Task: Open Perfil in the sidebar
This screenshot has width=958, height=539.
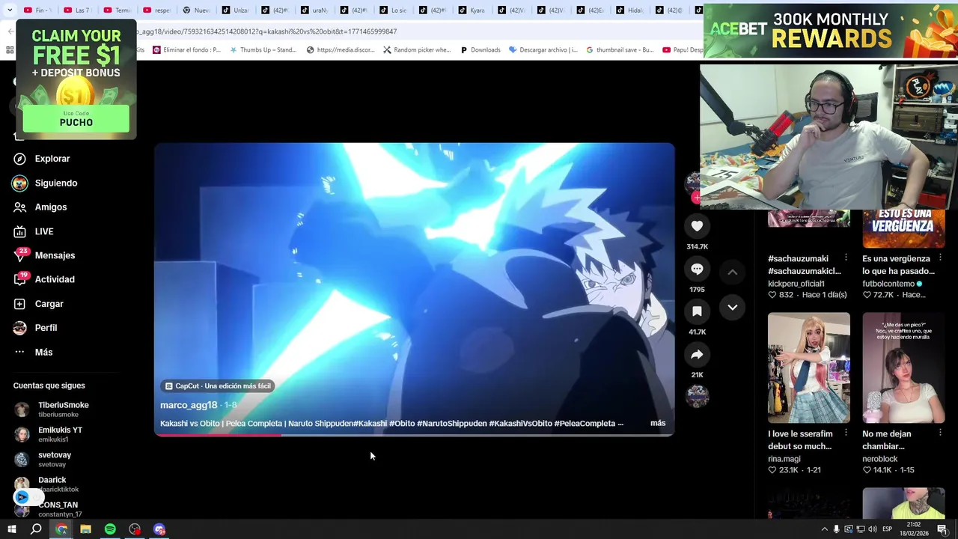Action: point(36,328)
